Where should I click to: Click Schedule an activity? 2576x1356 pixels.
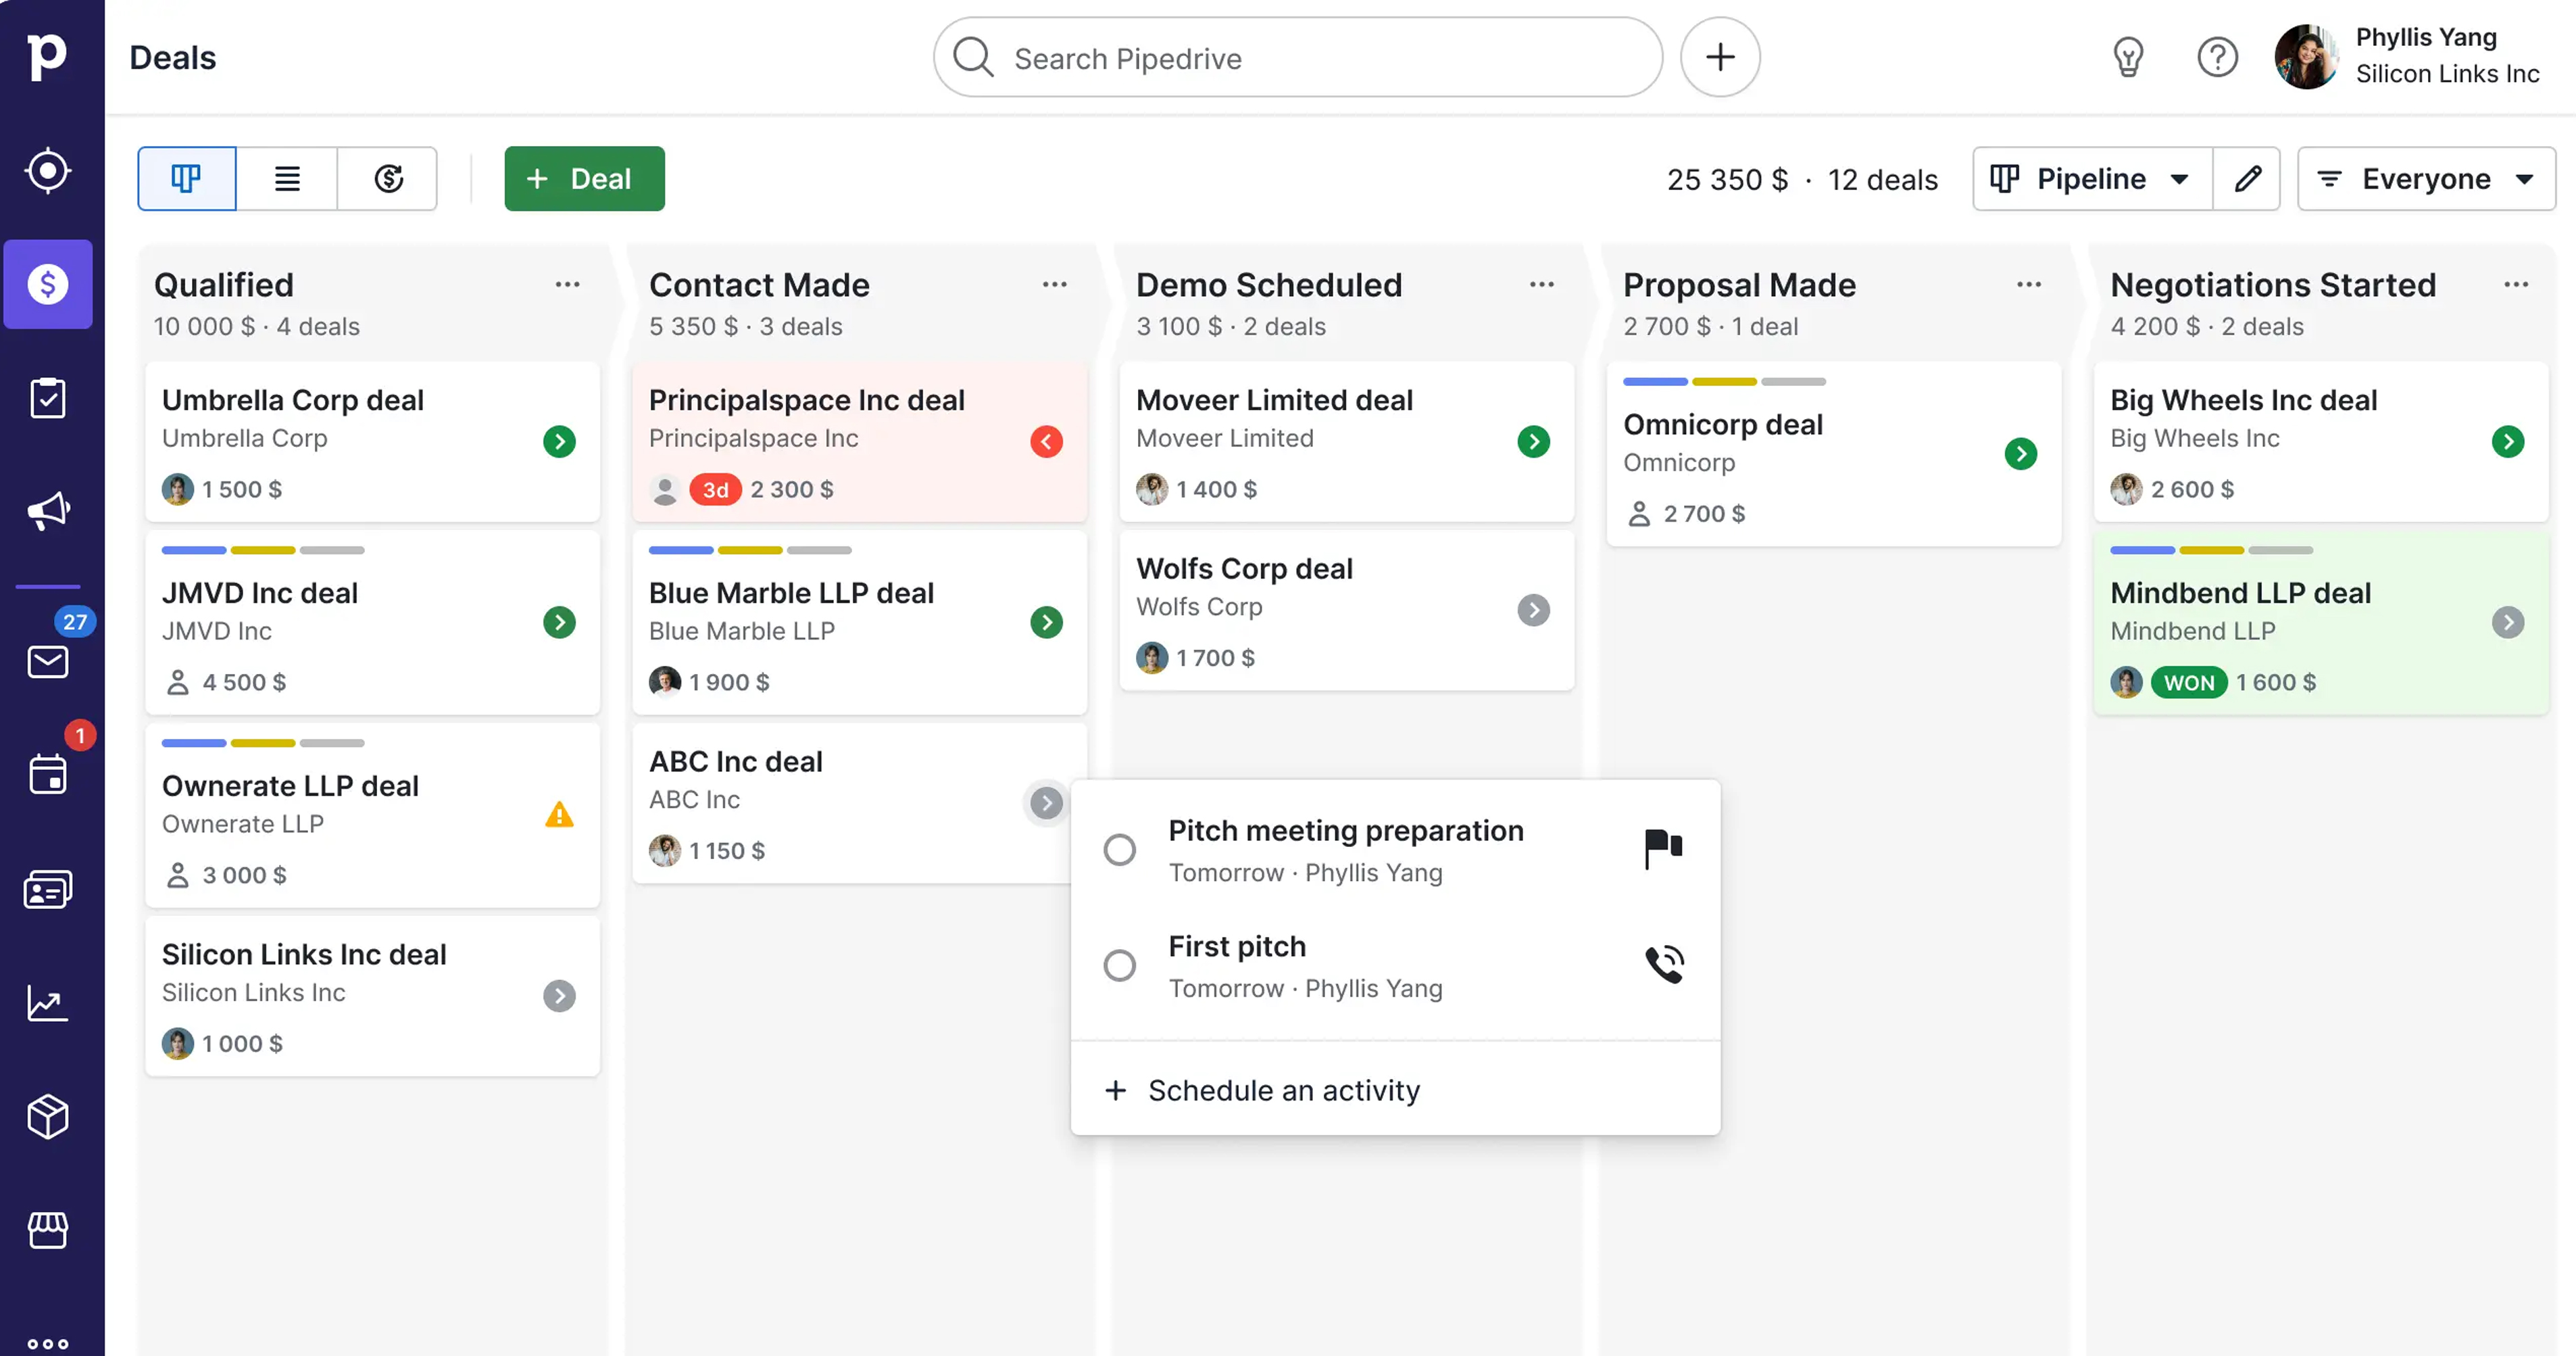pos(1283,1090)
